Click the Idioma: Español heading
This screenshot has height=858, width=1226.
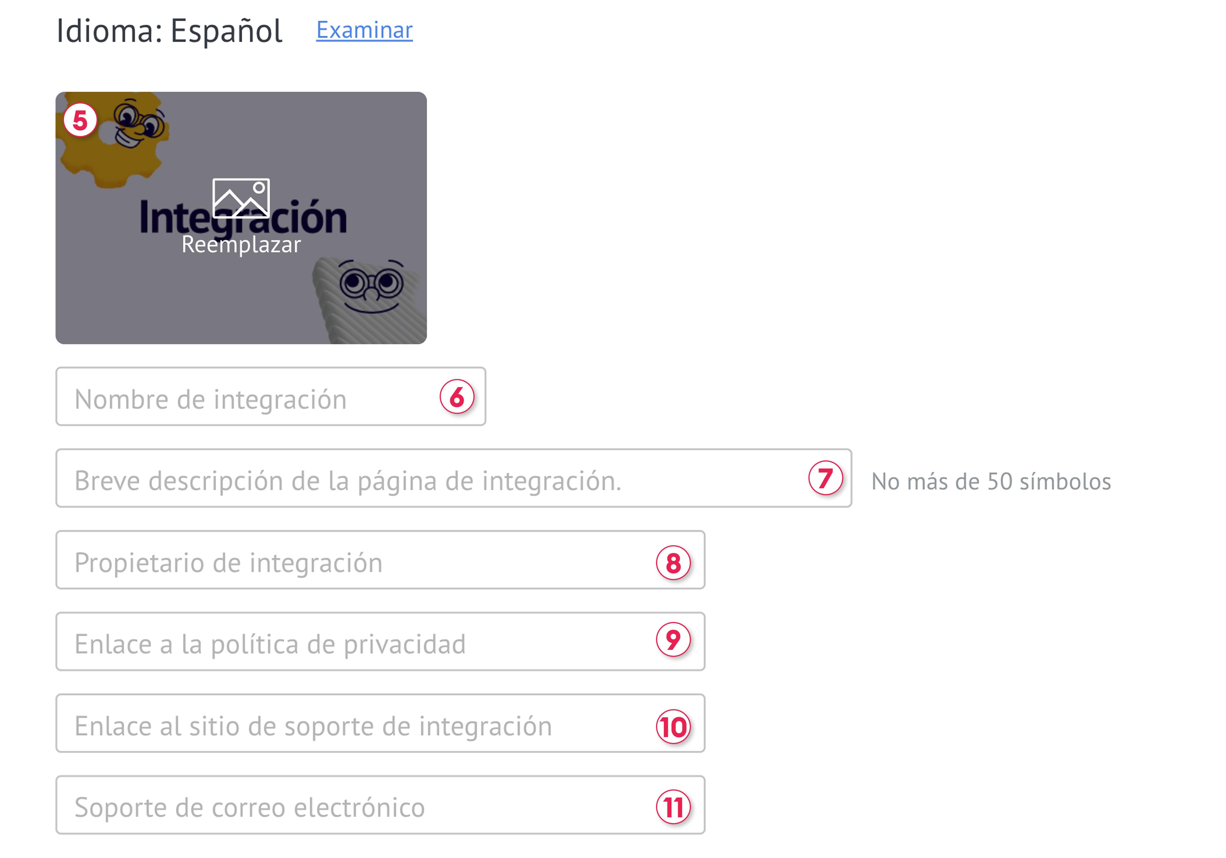click(x=169, y=31)
